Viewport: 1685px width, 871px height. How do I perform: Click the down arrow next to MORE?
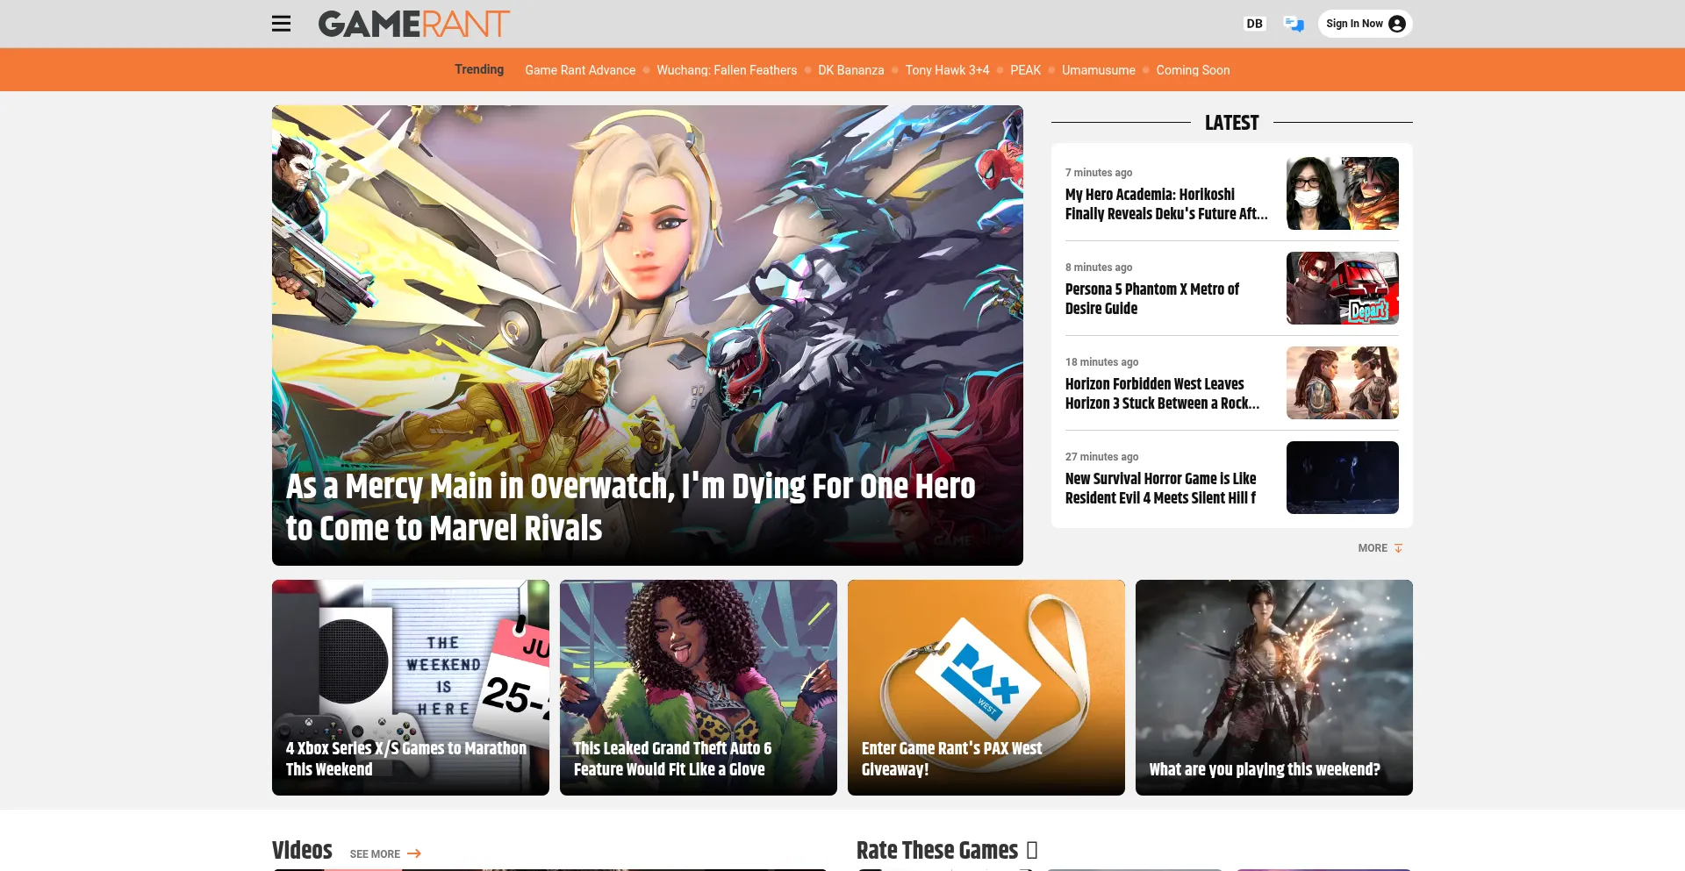[1398, 548]
